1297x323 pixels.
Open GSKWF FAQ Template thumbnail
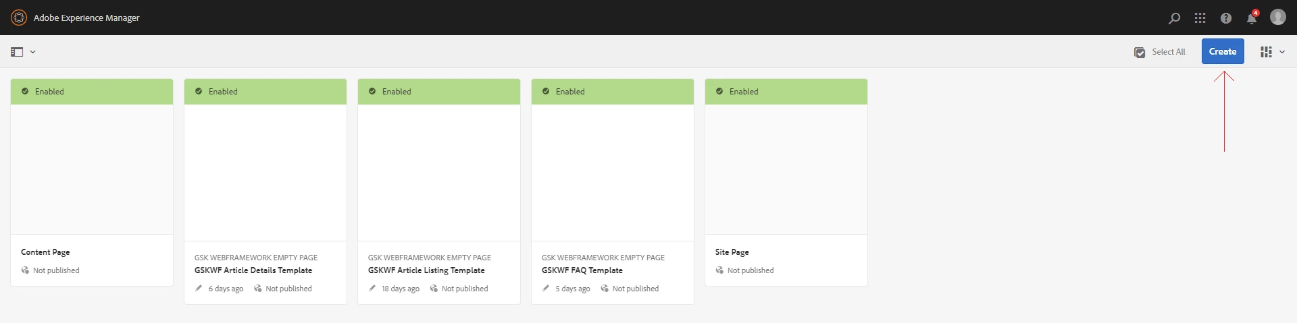click(613, 173)
